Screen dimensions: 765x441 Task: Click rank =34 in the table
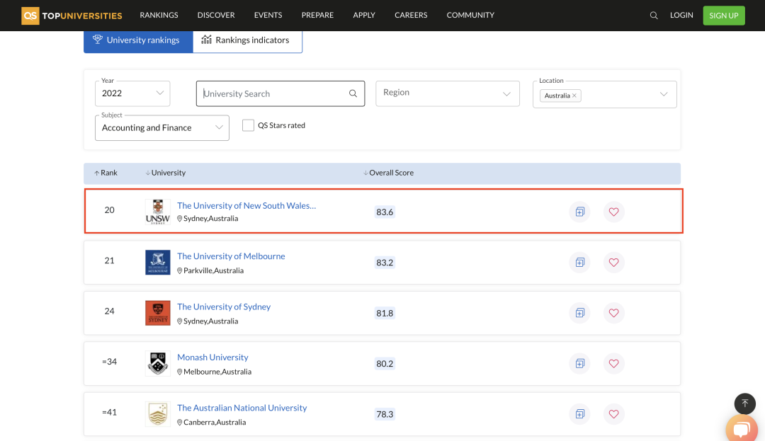coord(109,362)
